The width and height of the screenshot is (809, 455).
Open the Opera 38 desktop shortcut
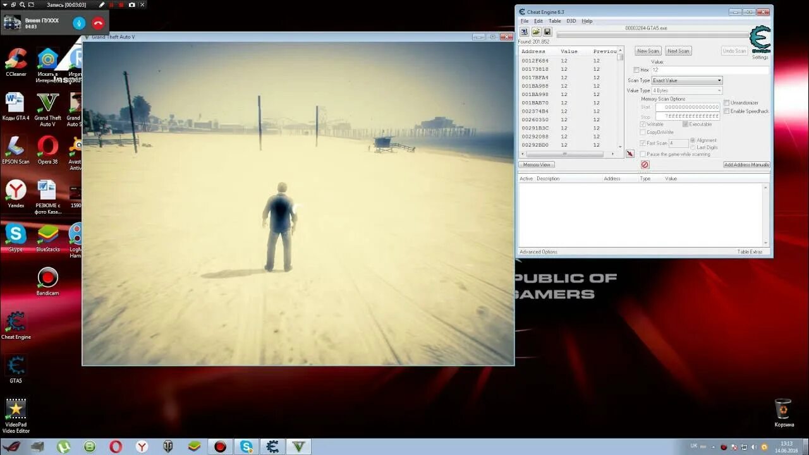[48, 150]
